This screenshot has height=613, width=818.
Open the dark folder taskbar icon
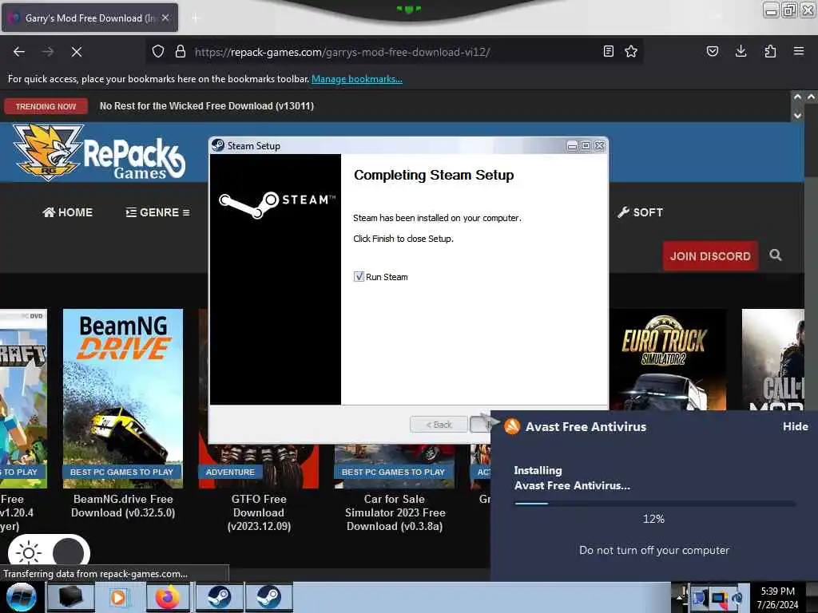tap(71, 597)
